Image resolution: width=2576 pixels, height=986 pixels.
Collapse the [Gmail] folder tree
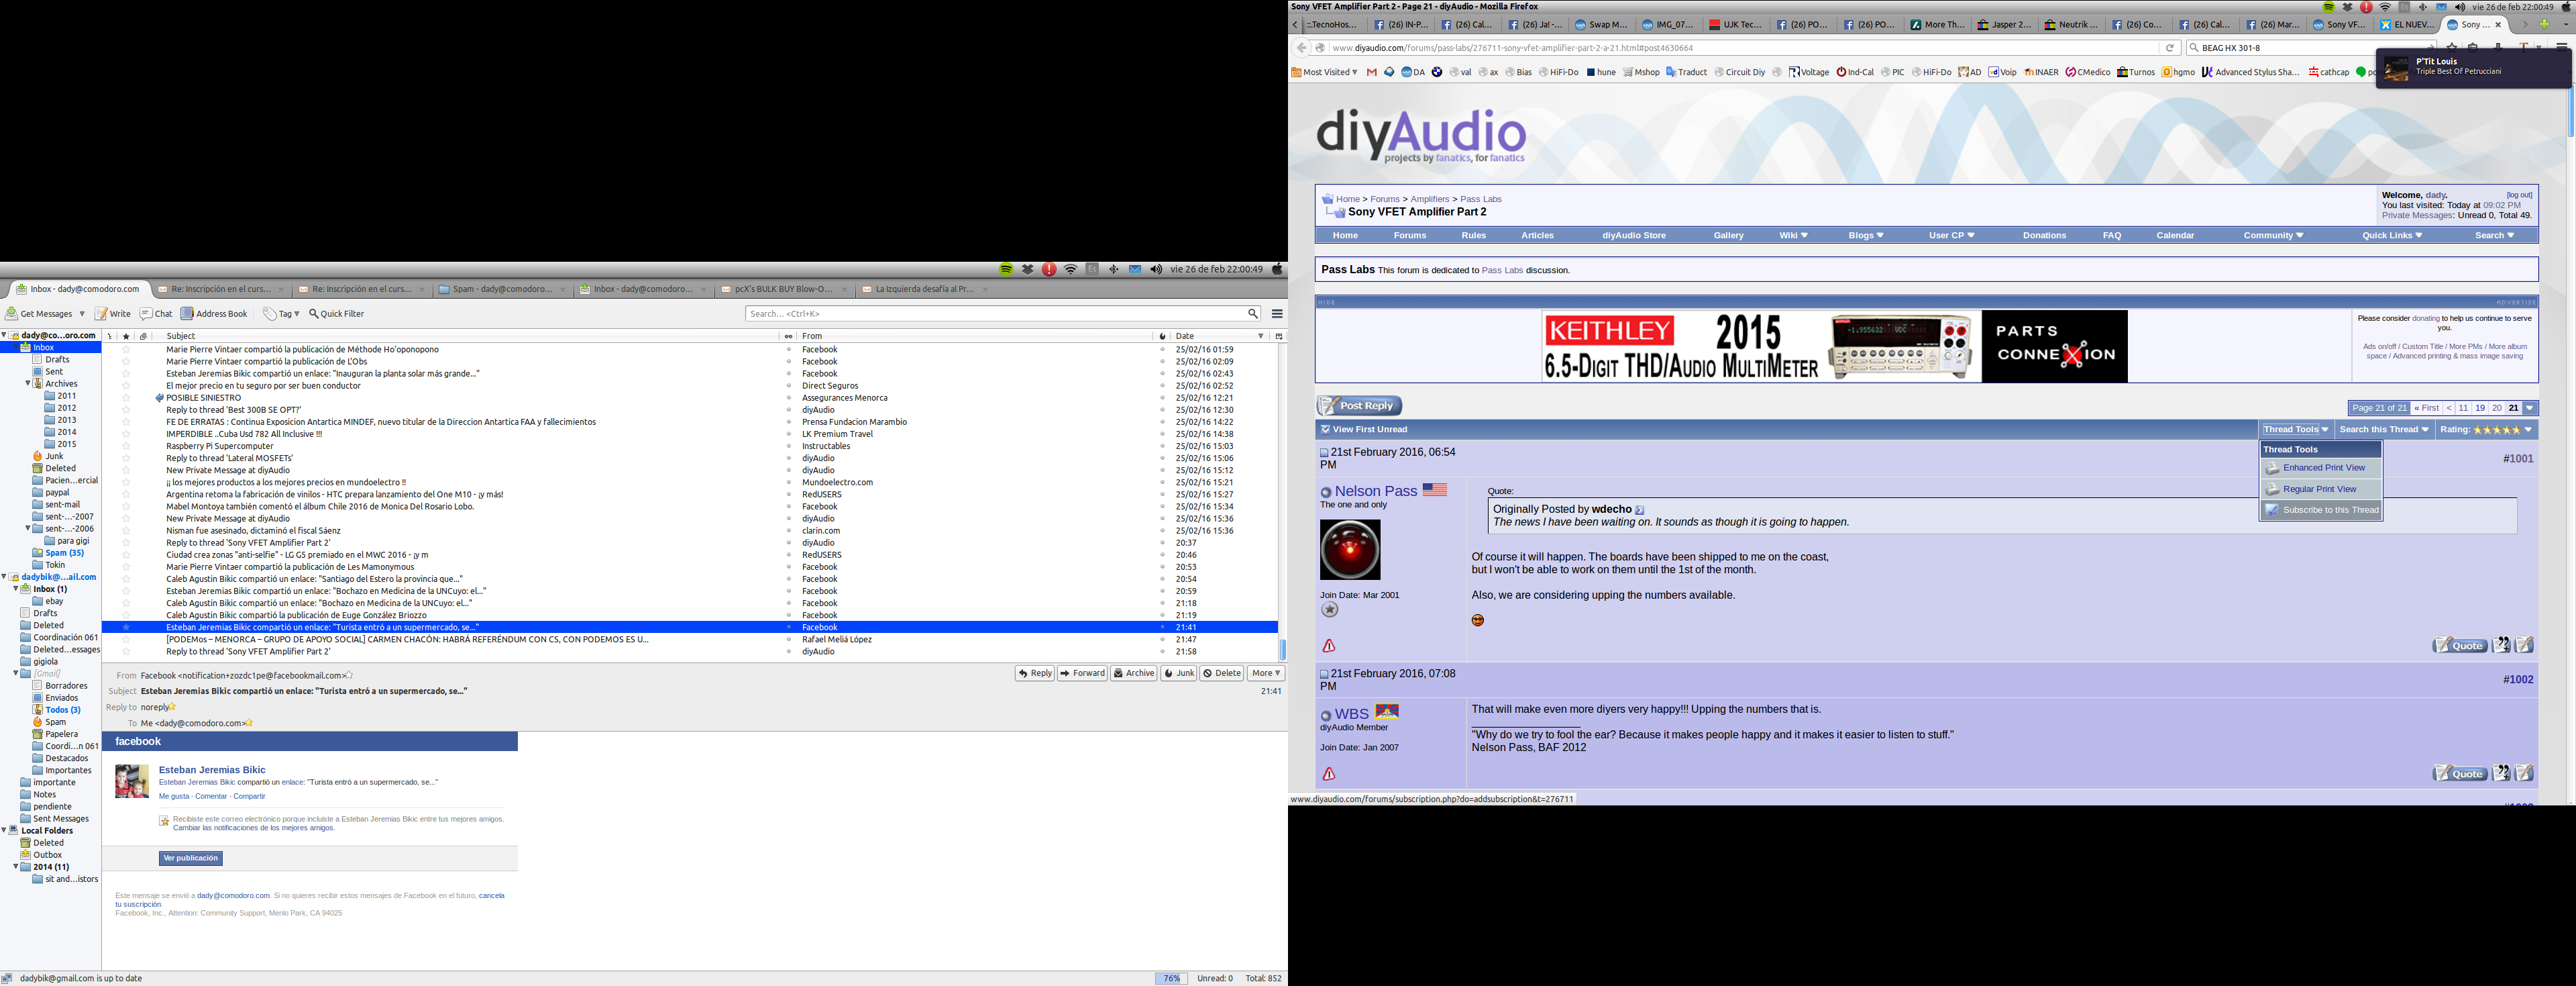pyautogui.click(x=16, y=674)
